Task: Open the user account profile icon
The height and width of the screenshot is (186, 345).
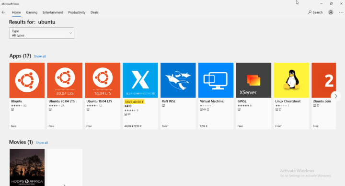Action: click(x=331, y=12)
